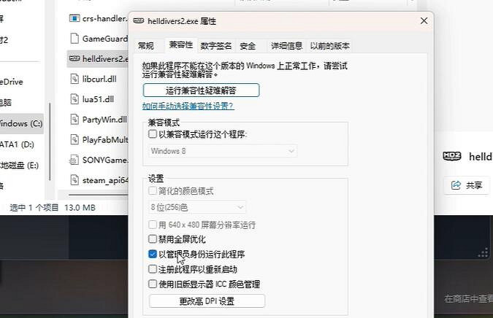Viewport: 493px width, 318px height.
Task: Click the crs-handler file icon
Action: click(74, 18)
